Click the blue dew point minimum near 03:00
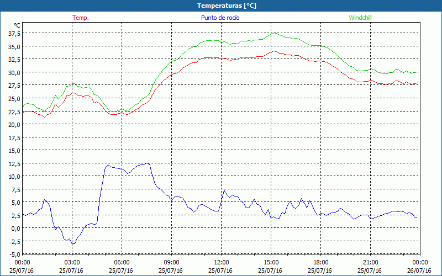Viewport: 442px width, 276px height. [73, 243]
